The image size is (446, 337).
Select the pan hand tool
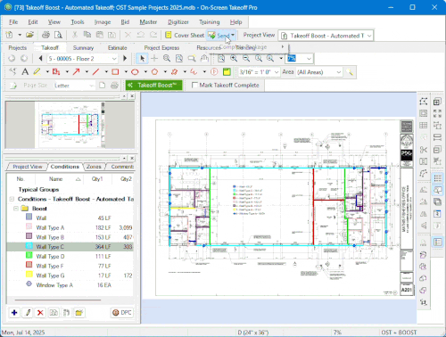pos(204,59)
